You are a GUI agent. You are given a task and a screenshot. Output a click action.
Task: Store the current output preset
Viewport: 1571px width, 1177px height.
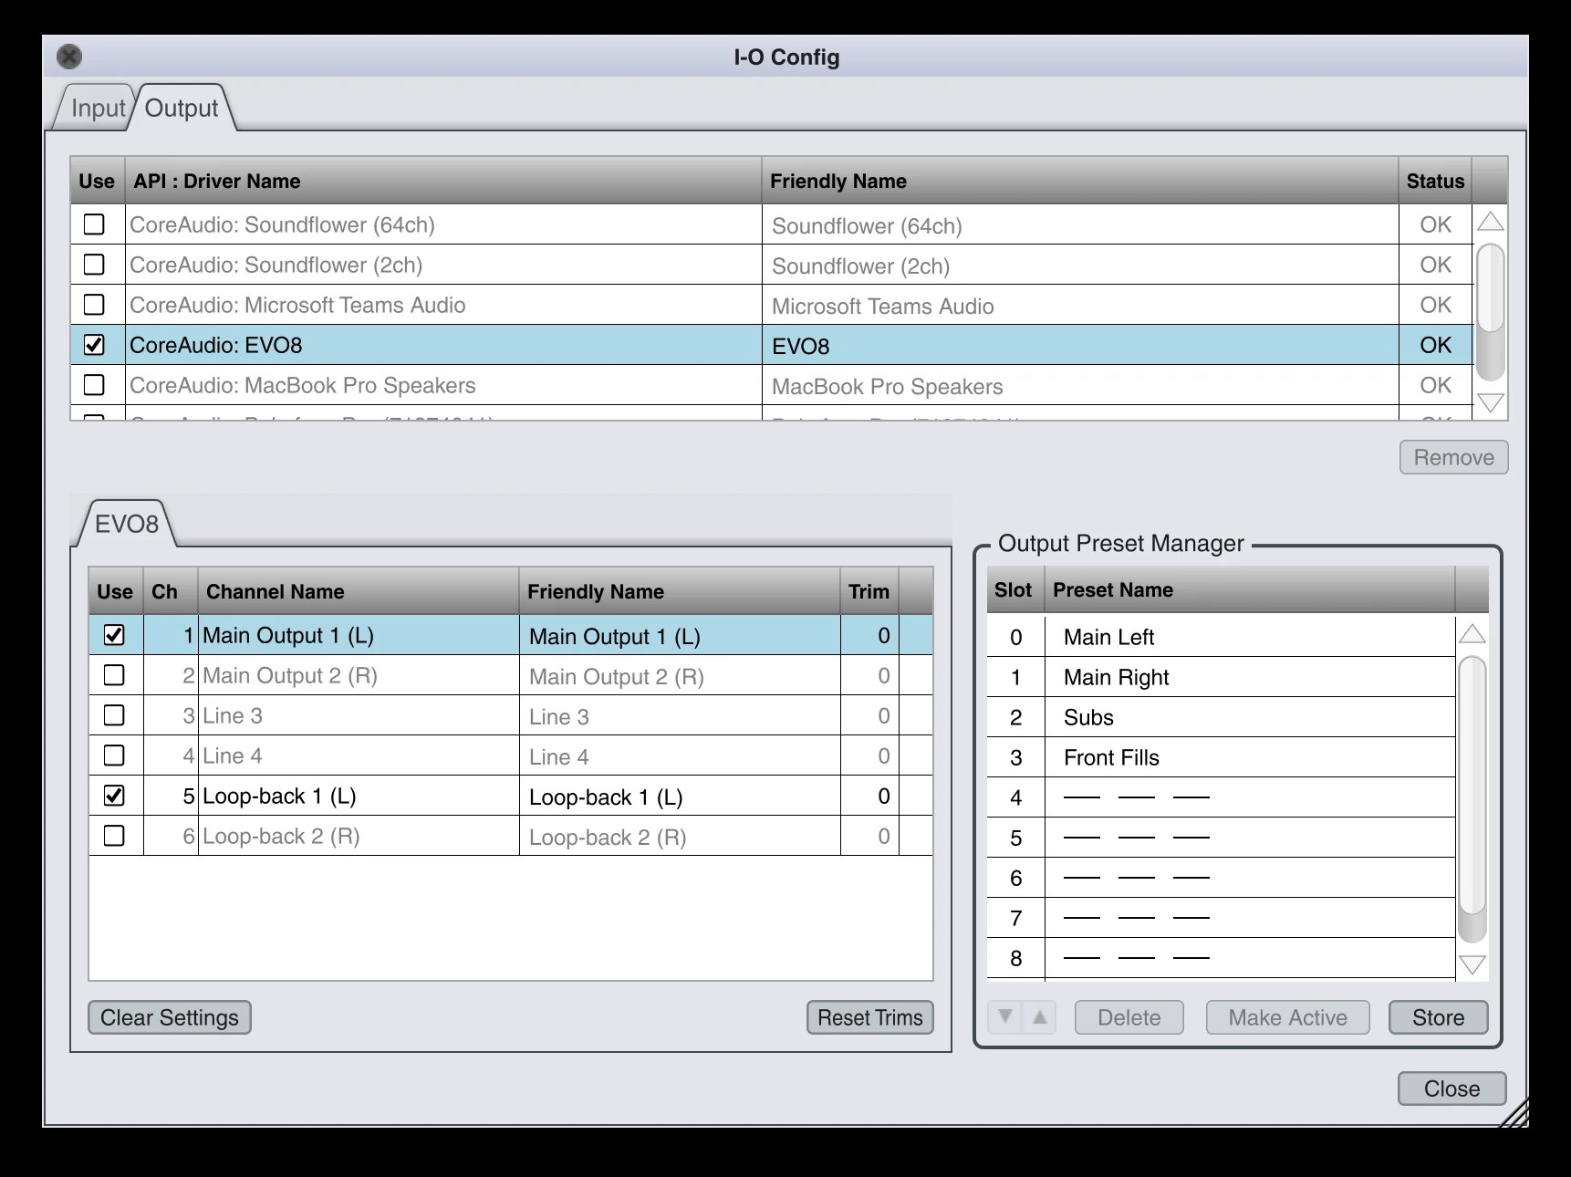pyautogui.click(x=1439, y=1017)
